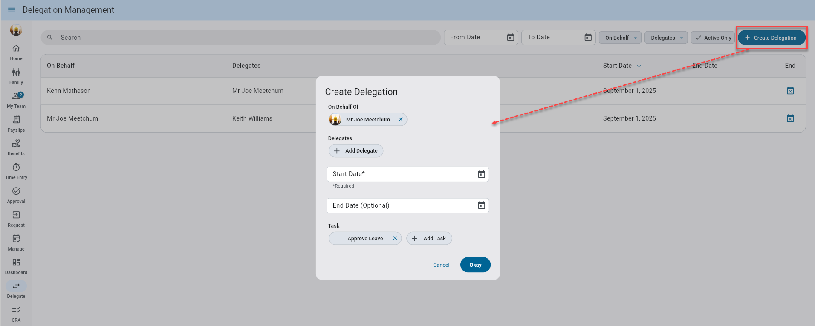
Task: Click the Add Task button
Action: pyautogui.click(x=429, y=238)
